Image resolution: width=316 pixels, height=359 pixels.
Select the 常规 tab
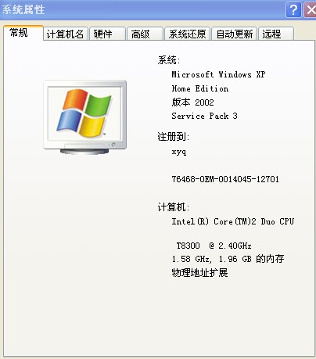pos(23,33)
